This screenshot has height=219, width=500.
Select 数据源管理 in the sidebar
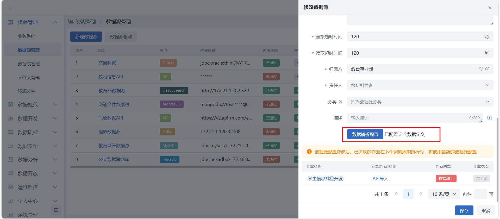33,50
